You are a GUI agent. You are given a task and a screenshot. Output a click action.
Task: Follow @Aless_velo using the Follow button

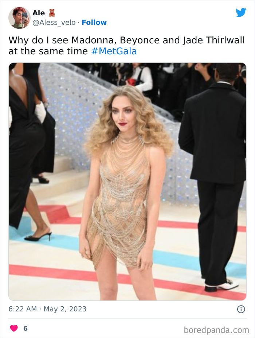pyautogui.click(x=95, y=23)
